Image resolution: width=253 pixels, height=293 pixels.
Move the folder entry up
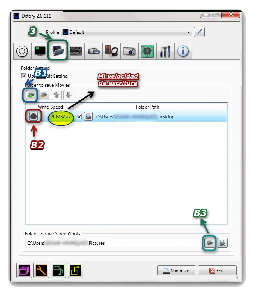pos(56,95)
